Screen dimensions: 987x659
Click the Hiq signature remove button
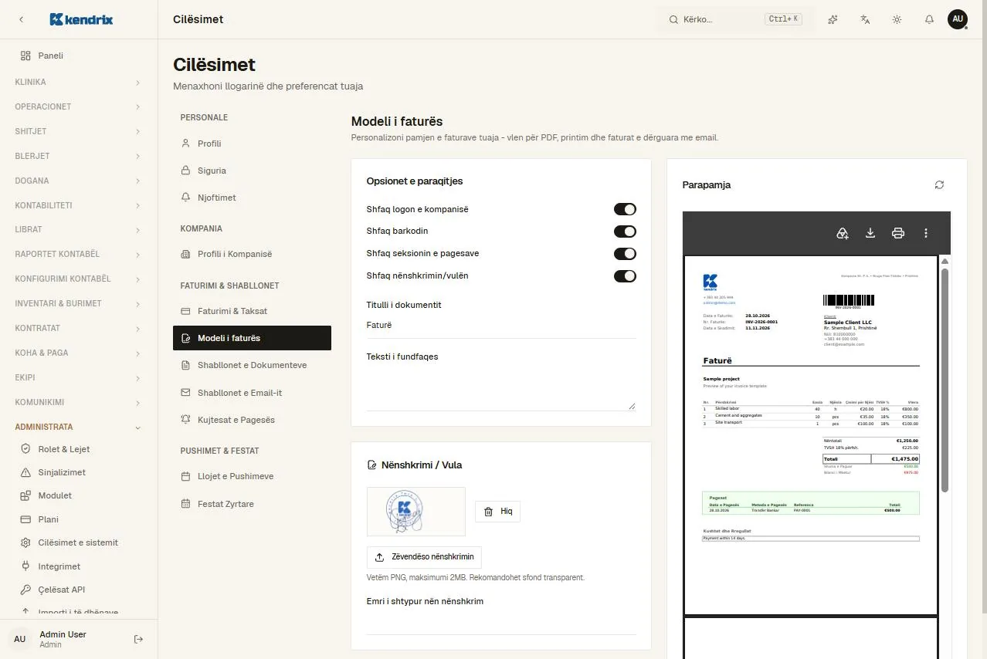click(497, 512)
